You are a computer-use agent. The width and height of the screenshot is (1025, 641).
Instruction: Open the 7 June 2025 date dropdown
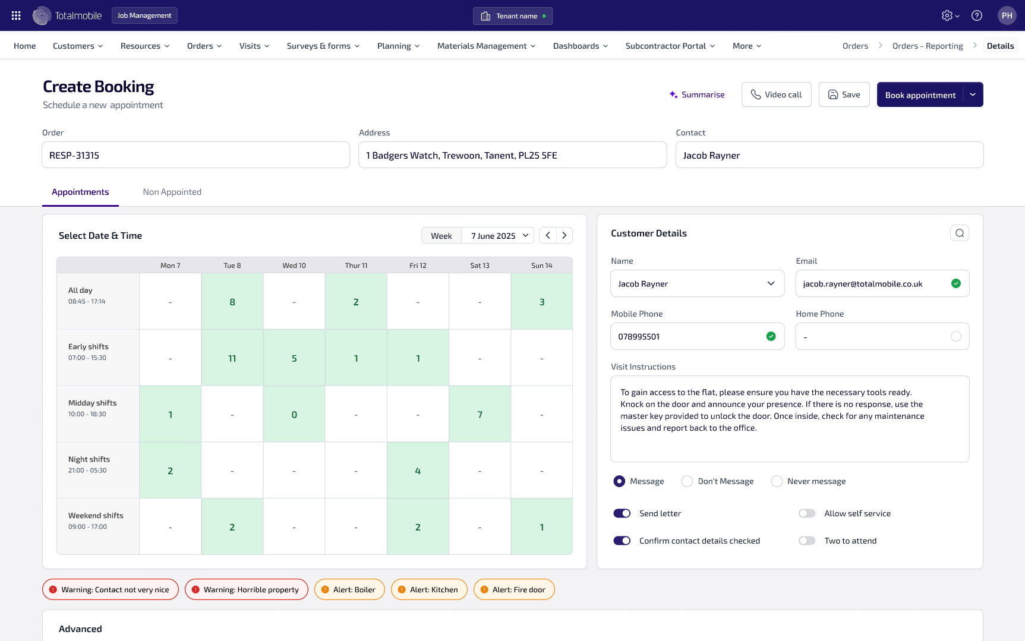[x=499, y=235]
